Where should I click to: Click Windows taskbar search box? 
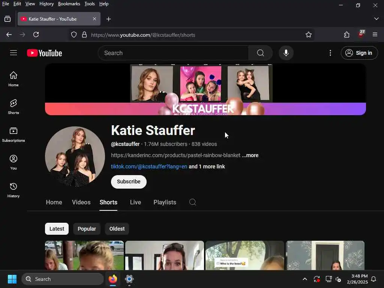click(x=63, y=279)
